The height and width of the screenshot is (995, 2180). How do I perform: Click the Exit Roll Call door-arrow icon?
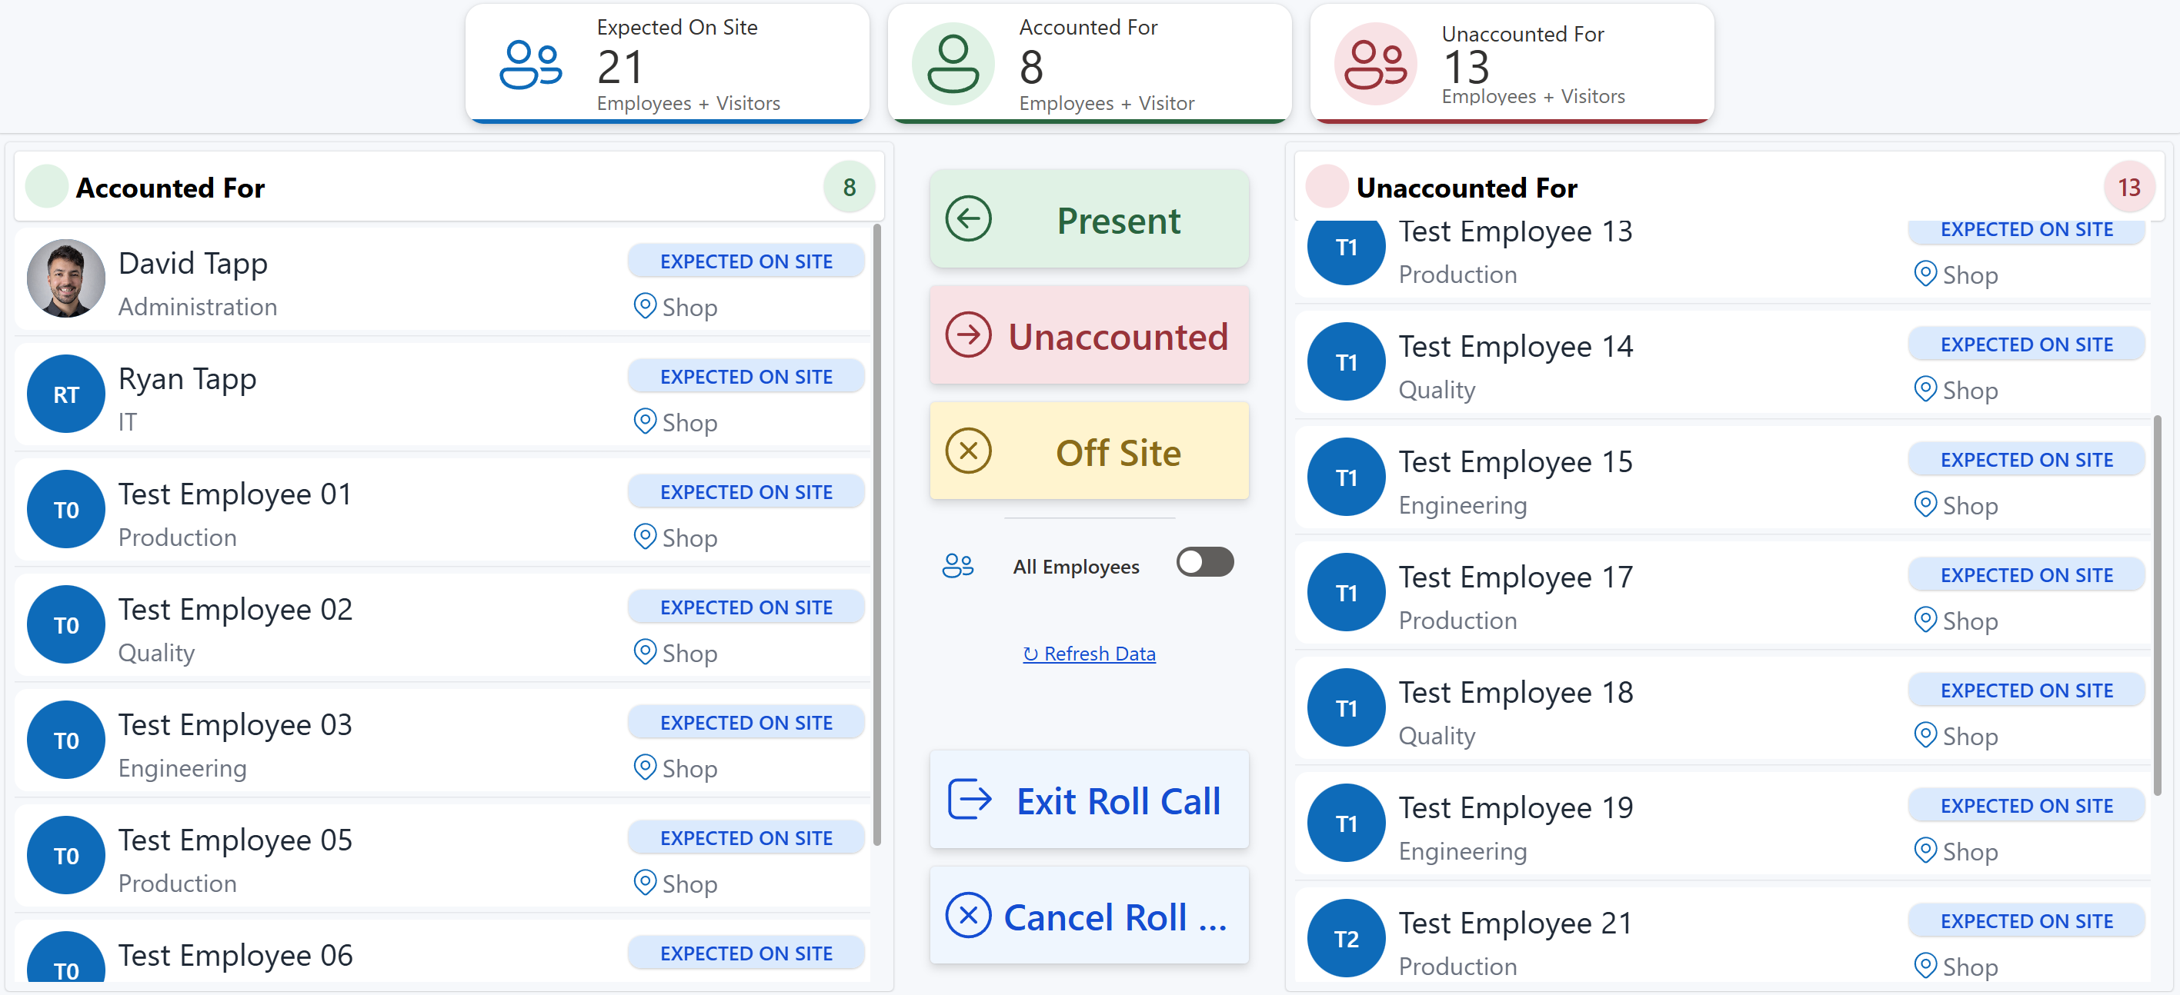[x=969, y=799]
